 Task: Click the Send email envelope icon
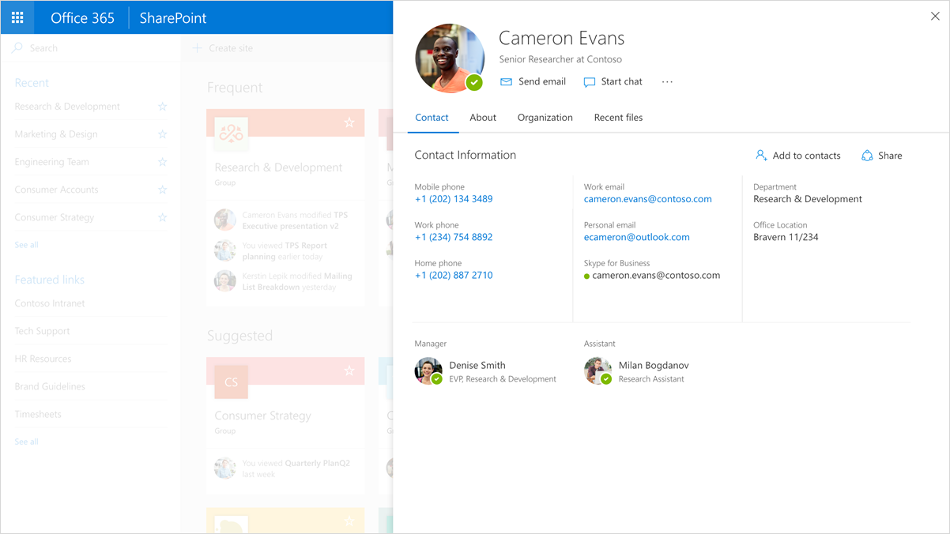click(507, 81)
